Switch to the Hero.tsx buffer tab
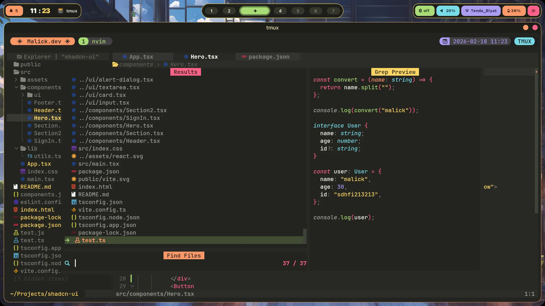The height and width of the screenshot is (306, 545). point(204,57)
